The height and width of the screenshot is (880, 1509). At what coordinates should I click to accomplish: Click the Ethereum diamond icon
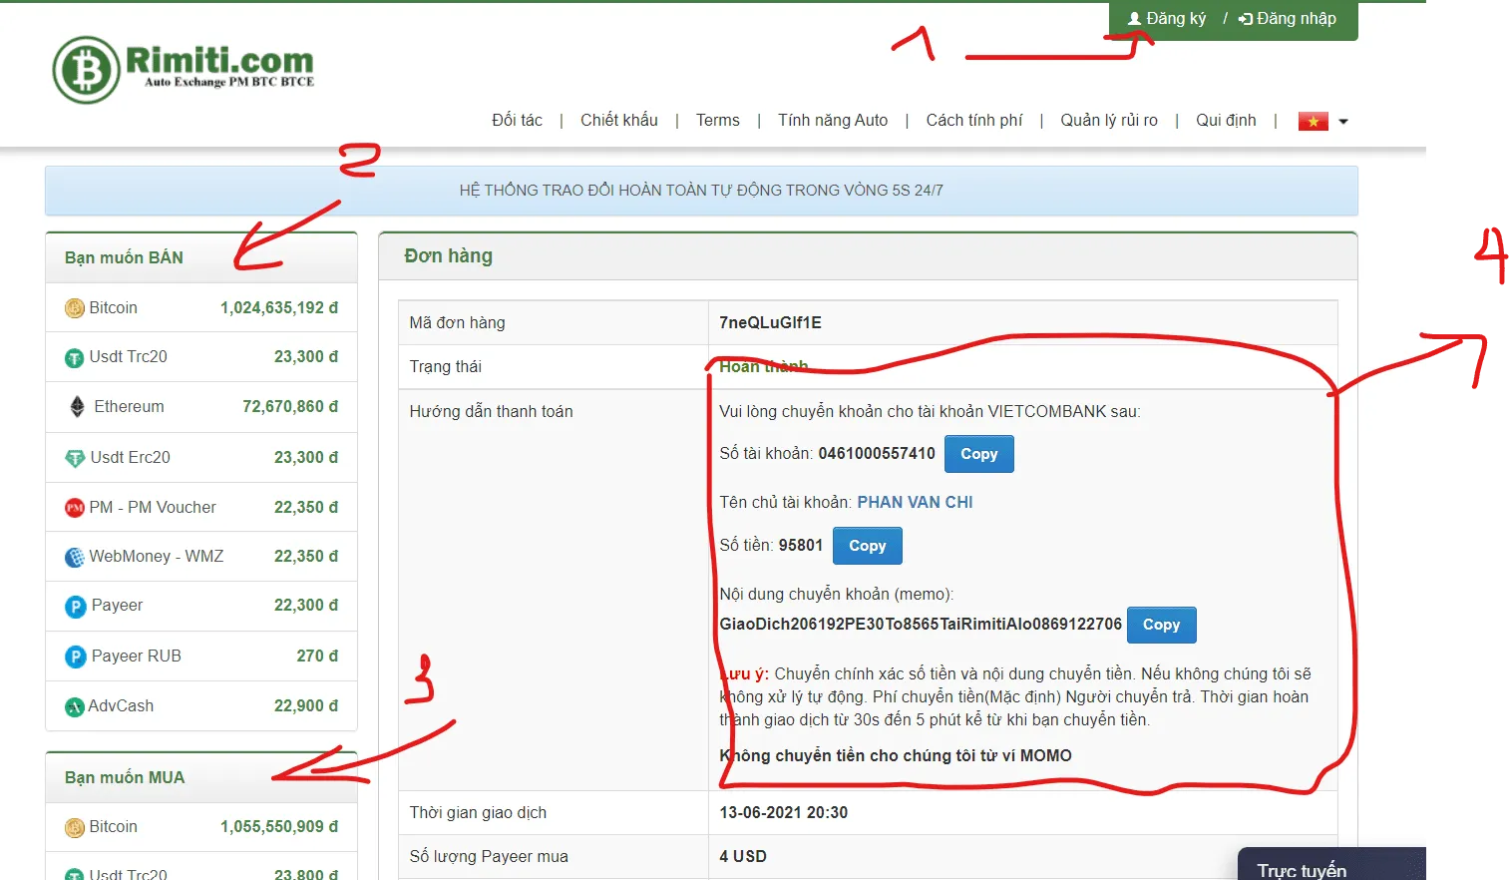[x=78, y=407]
